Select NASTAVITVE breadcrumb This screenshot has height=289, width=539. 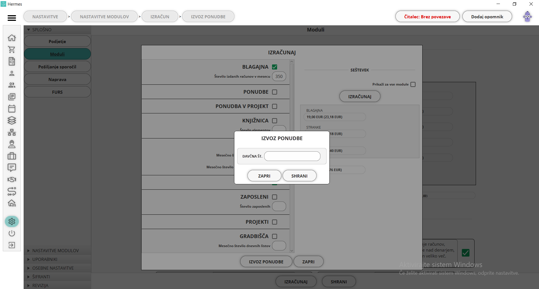pyautogui.click(x=45, y=17)
